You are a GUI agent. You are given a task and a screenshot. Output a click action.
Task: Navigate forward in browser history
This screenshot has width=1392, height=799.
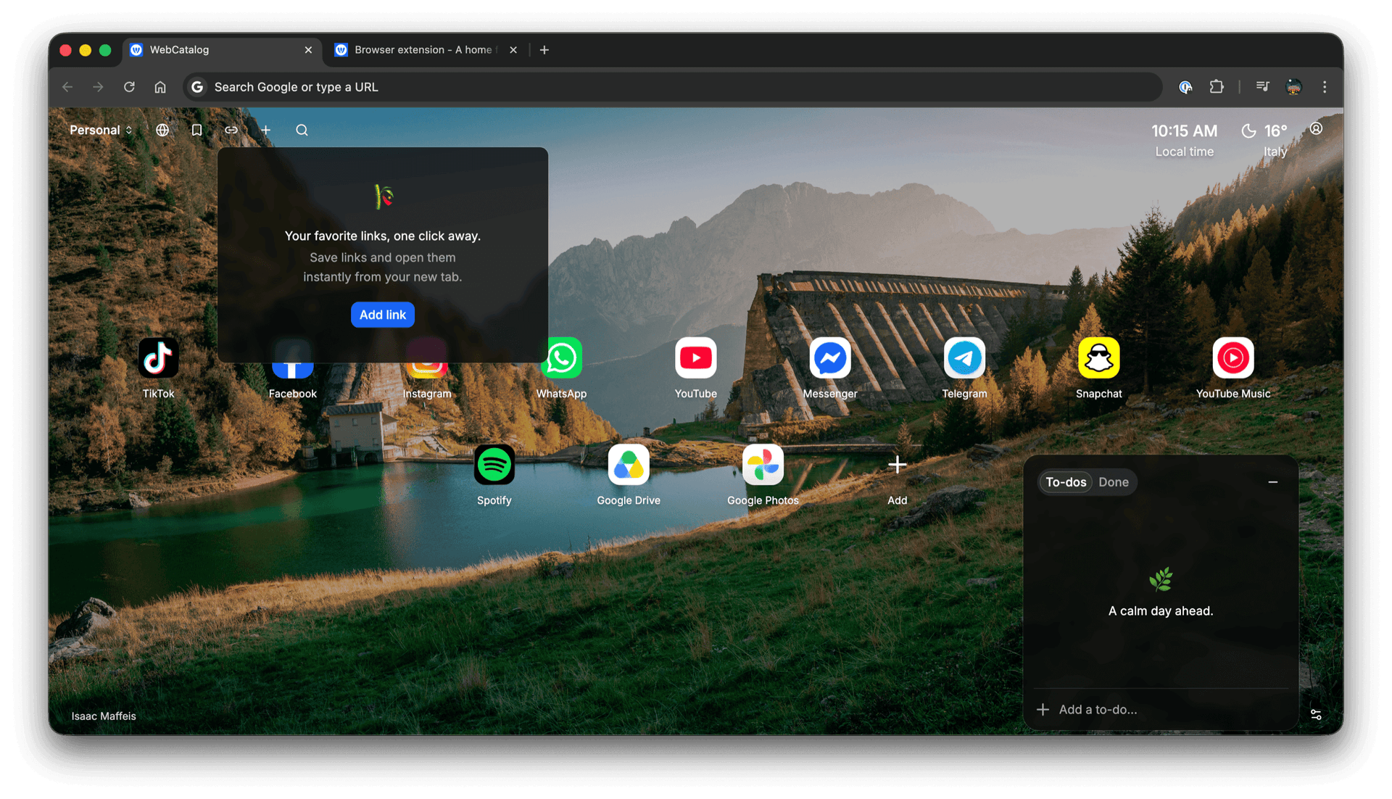(x=98, y=87)
